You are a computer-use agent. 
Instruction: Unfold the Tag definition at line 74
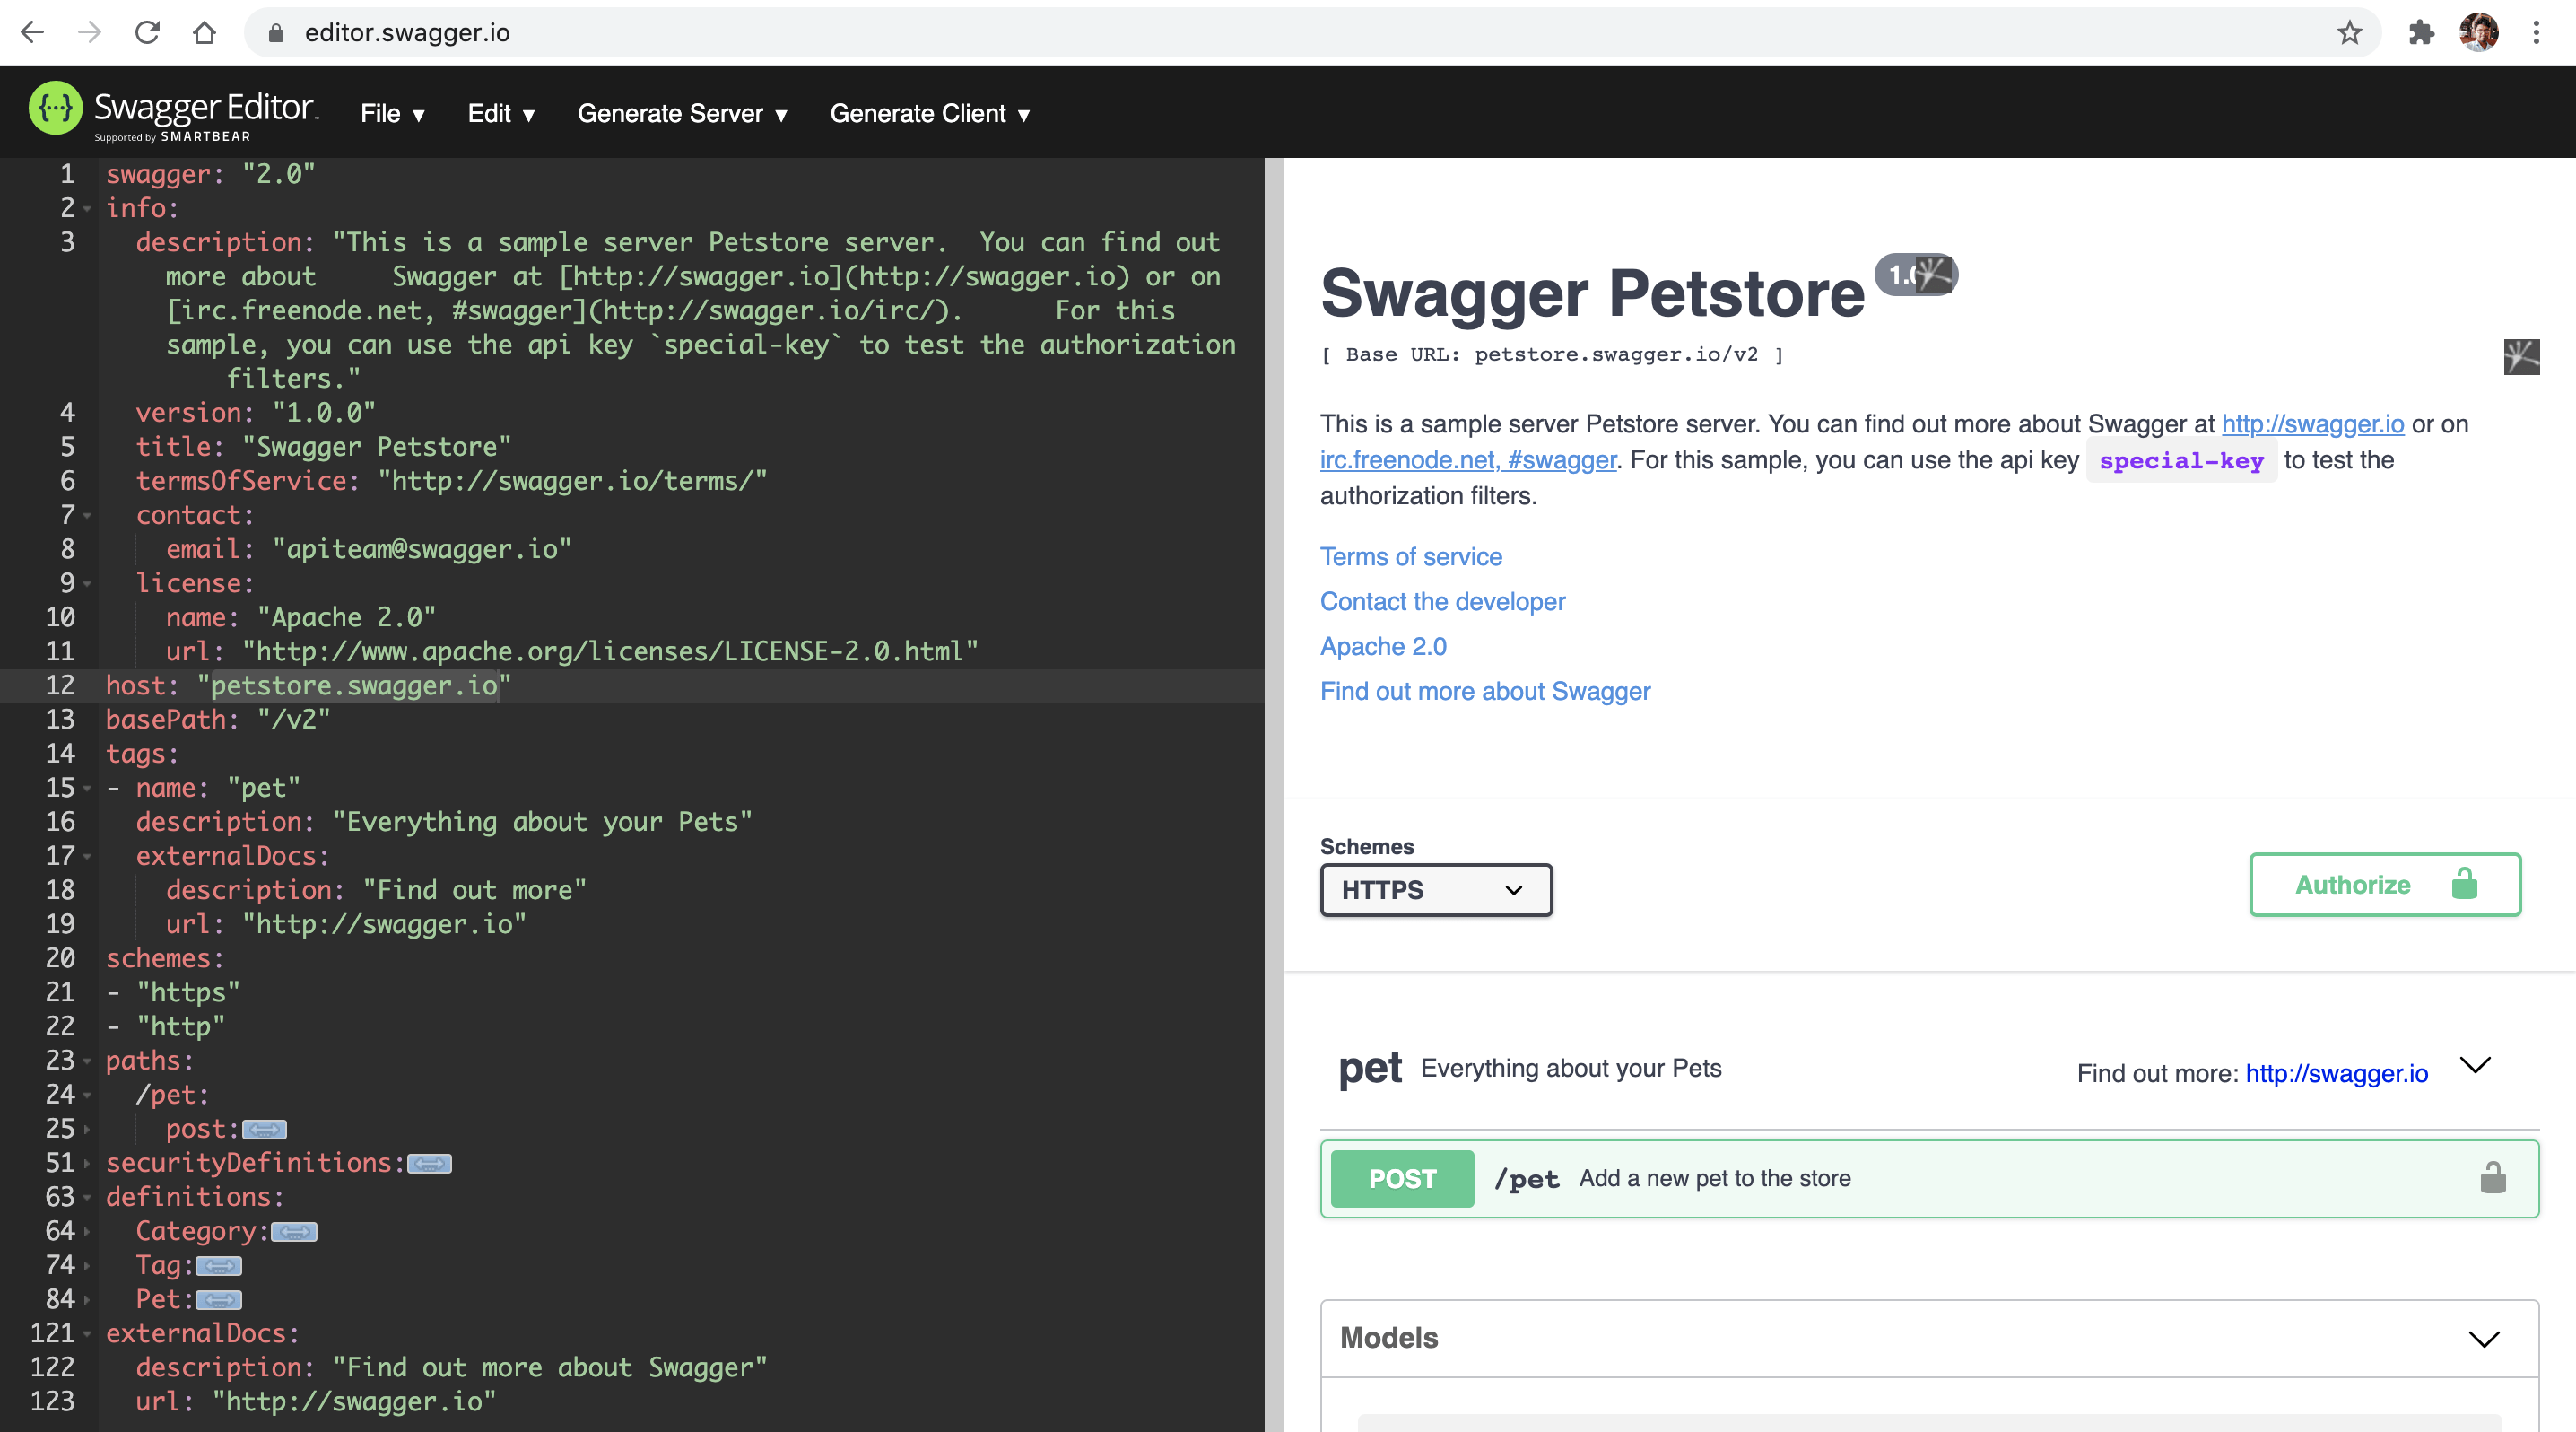point(87,1265)
